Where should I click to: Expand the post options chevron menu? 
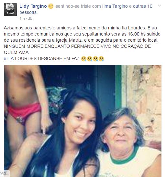click(159, 5)
